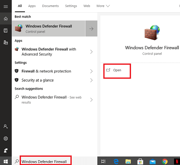The width and height of the screenshot is (180, 165).
Task: Open Task View on the taskbar
Action: 104,161
